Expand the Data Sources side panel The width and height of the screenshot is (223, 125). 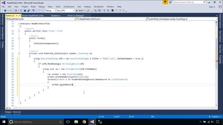(x=2, y=19)
